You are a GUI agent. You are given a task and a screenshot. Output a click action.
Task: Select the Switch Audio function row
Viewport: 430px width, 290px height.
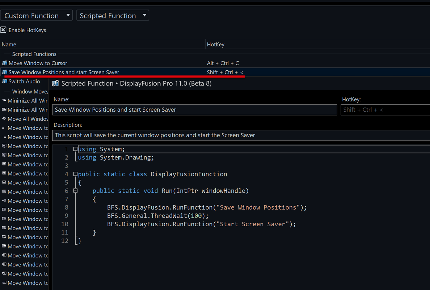(x=24, y=81)
